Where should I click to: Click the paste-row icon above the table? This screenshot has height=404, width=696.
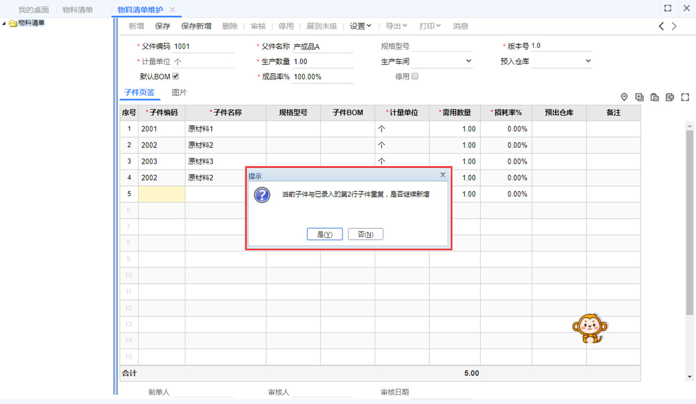[x=654, y=97]
